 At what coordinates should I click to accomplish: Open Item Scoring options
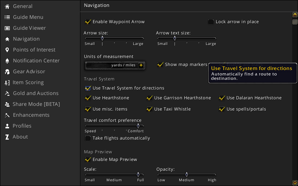coord(28,82)
